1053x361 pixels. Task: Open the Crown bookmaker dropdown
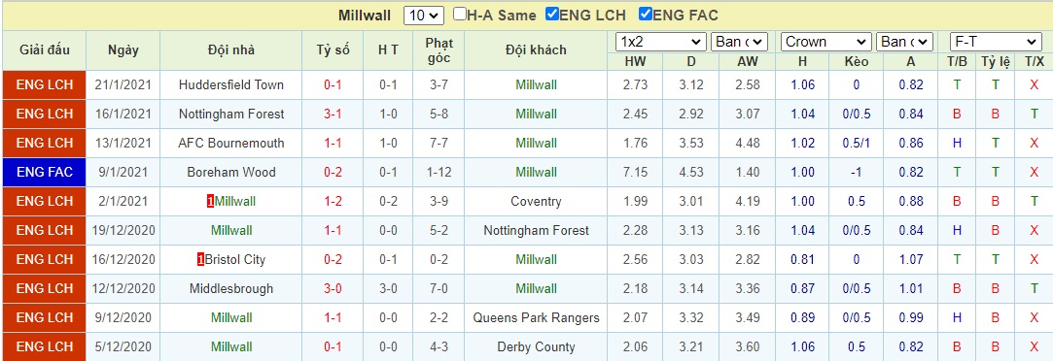click(826, 42)
